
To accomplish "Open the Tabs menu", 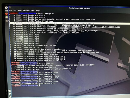I will point(33,11).
